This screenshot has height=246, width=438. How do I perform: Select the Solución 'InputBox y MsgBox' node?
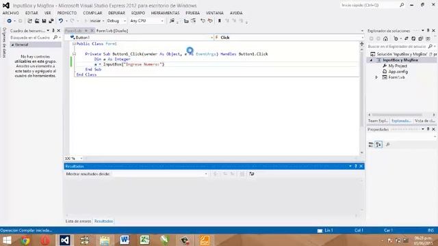click(x=402, y=54)
